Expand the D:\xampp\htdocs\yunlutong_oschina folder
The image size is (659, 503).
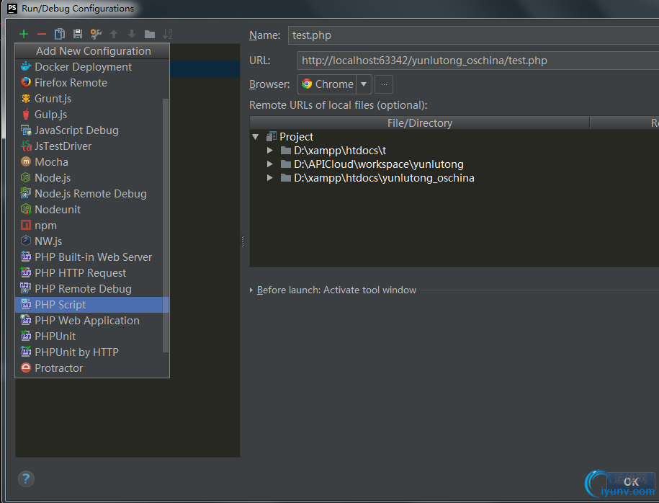(270, 178)
